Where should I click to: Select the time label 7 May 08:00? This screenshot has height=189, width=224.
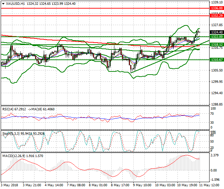click(76, 185)
